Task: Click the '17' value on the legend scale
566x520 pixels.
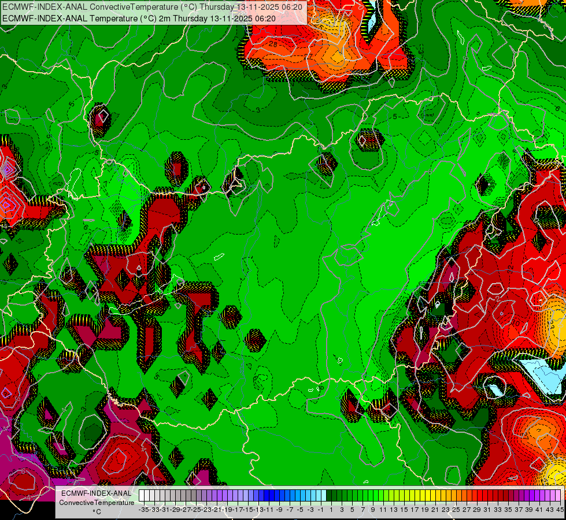Action: pos(415,510)
